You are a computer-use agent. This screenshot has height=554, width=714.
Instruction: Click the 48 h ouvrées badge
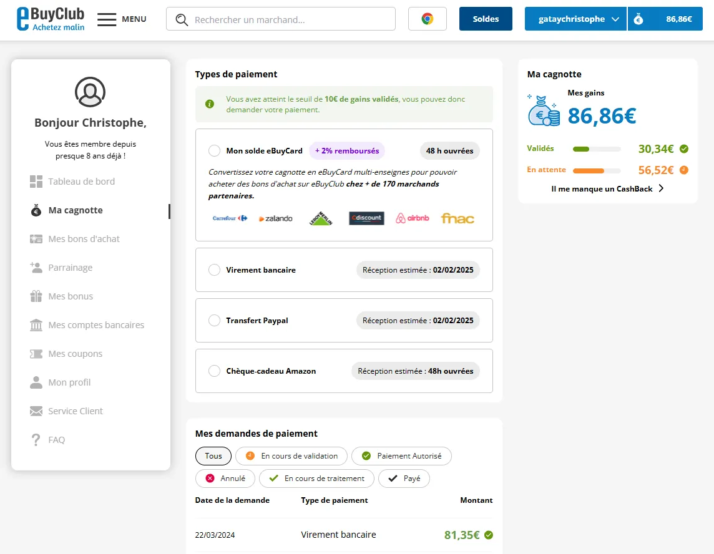(450, 151)
